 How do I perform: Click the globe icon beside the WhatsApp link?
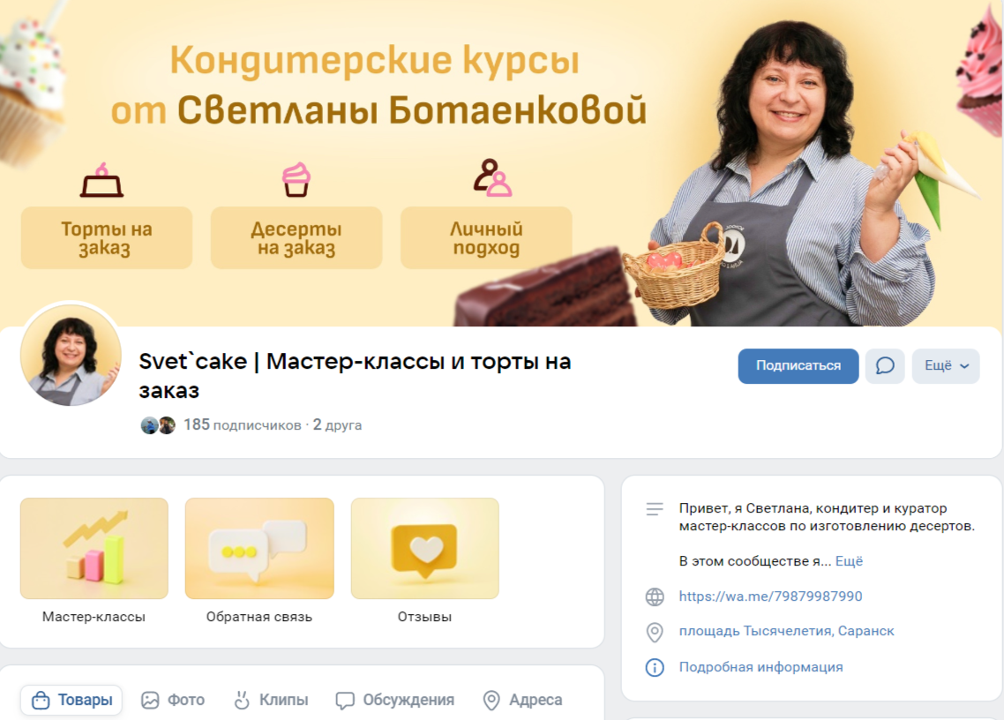tap(655, 596)
